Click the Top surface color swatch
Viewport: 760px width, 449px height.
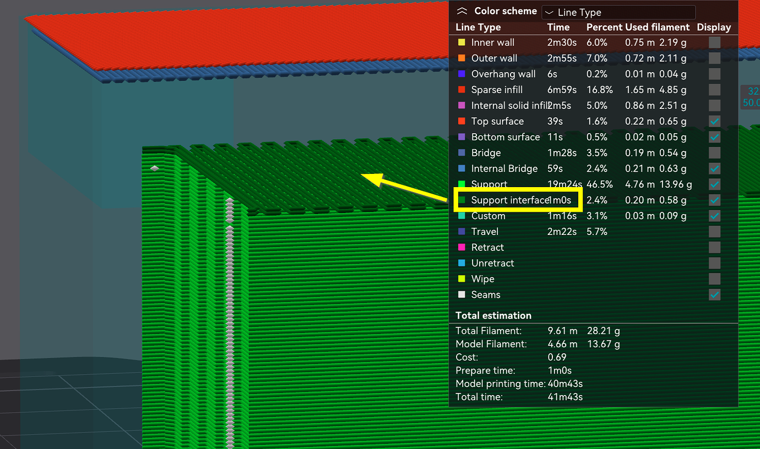click(462, 121)
